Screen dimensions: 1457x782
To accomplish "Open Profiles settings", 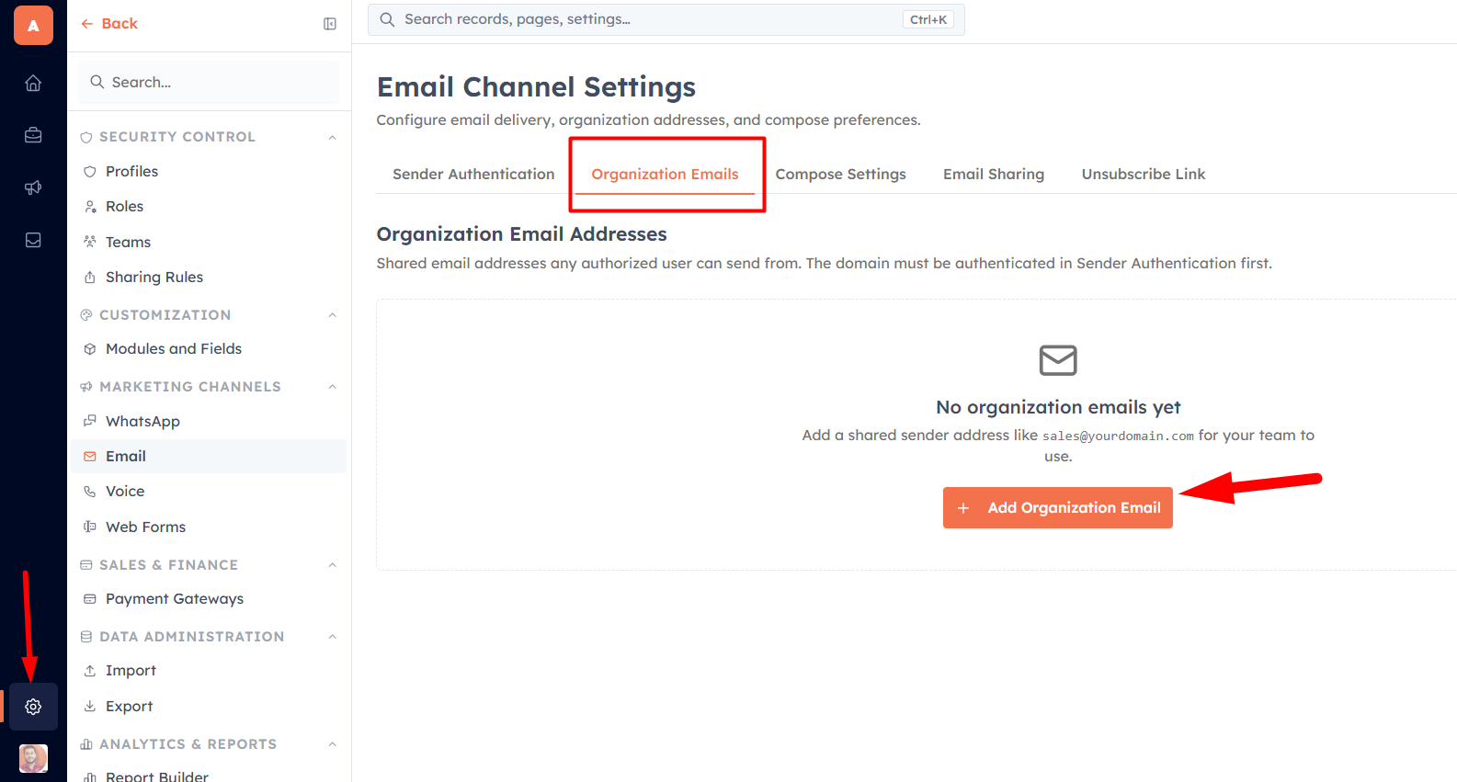I will [209, 172].
